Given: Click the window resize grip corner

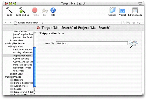Looking at the screenshot, I should coord(142,94).
